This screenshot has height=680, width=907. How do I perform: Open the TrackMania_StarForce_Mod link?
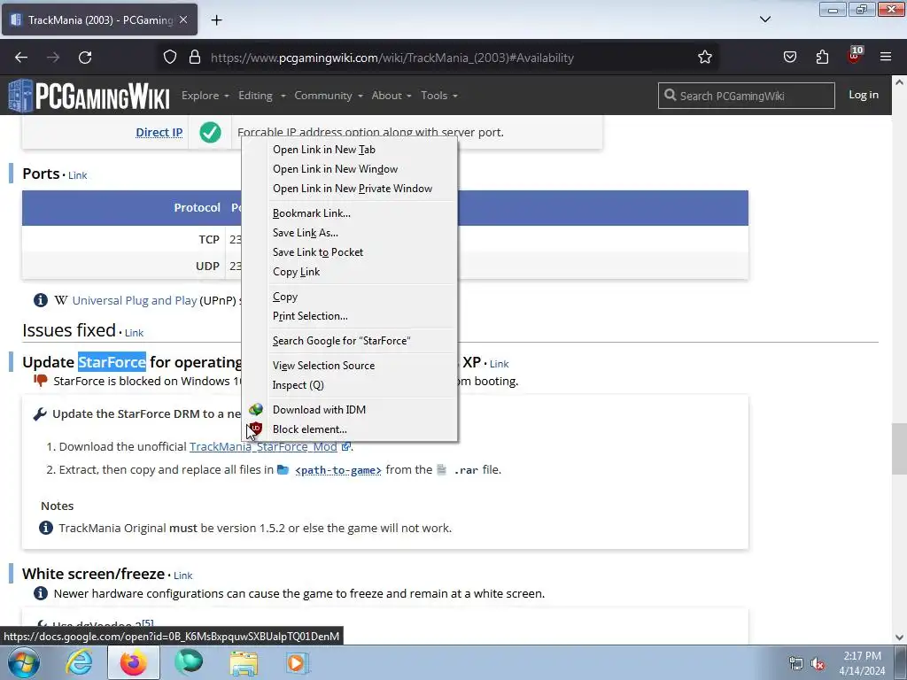click(x=263, y=447)
